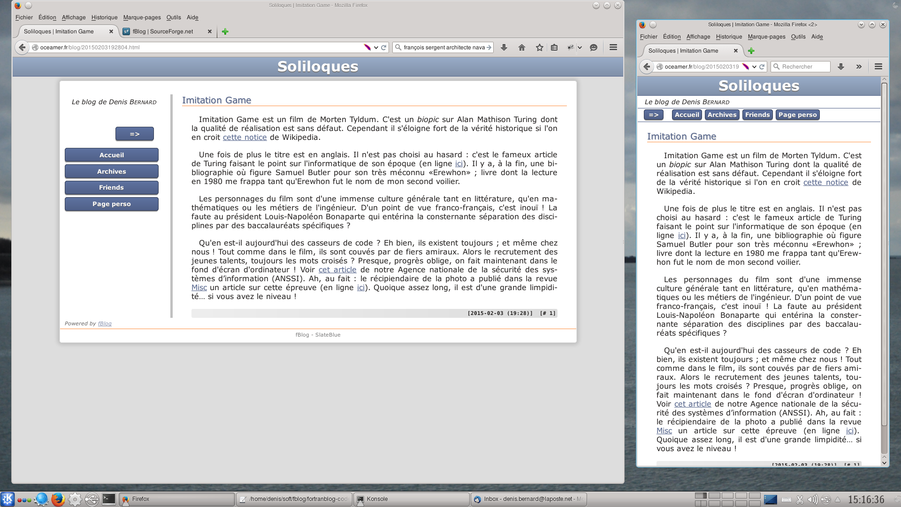Open bookmarks list via clipboard icon
Image resolution: width=901 pixels, height=507 pixels.
click(554, 47)
